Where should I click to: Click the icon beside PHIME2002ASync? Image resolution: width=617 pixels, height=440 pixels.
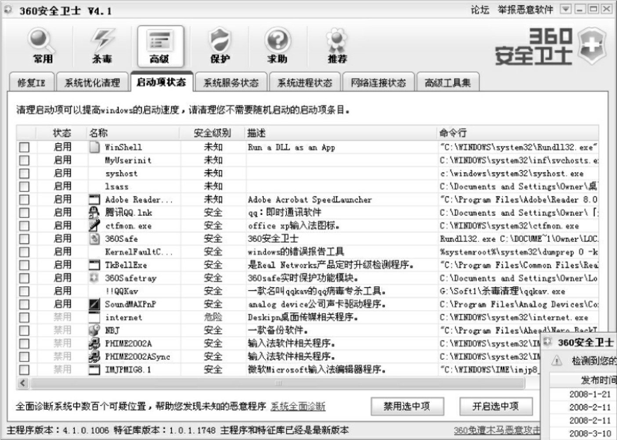coord(94,356)
